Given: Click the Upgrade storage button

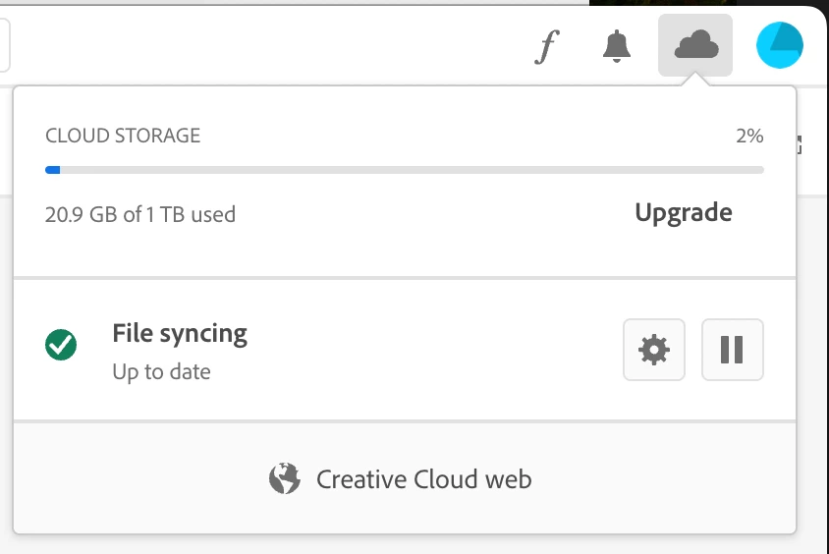Looking at the screenshot, I should [683, 212].
